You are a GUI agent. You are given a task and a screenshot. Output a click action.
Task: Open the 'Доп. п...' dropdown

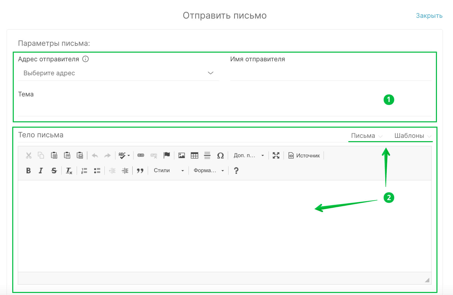coord(249,155)
